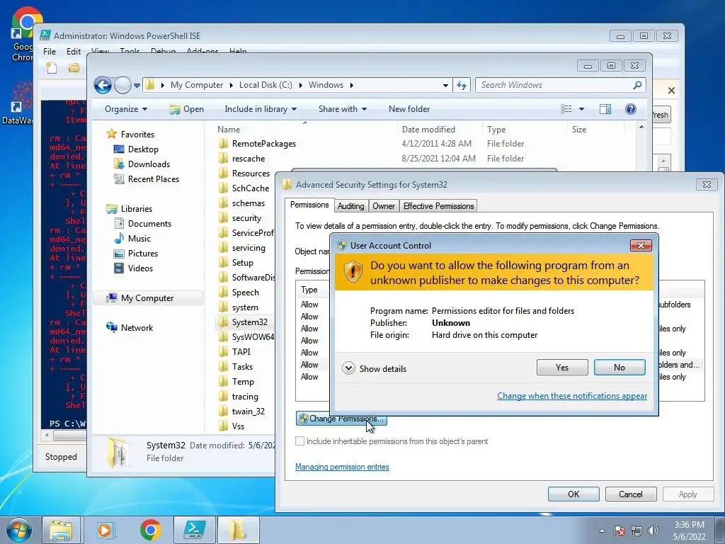Click the Back arrow in Explorer
The width and height of the screenshot is (725, 544).
coord(103,85)
